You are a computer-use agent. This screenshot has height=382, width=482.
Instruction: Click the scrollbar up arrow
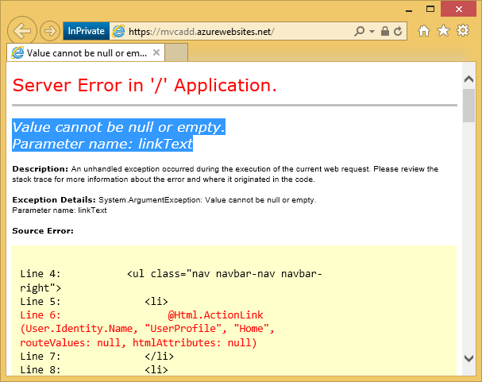tap(469, 79)
